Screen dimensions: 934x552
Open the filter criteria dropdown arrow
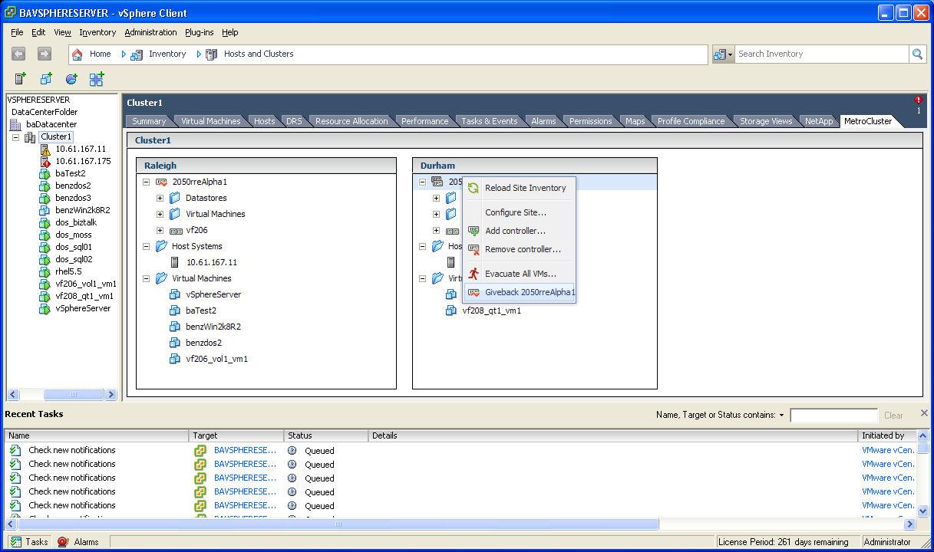tap(781, 416)
